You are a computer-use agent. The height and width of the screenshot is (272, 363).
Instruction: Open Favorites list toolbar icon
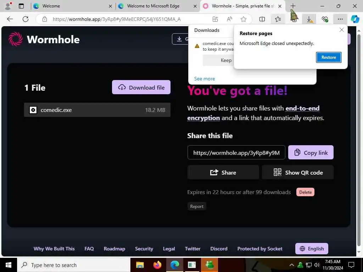pos(278,19)
